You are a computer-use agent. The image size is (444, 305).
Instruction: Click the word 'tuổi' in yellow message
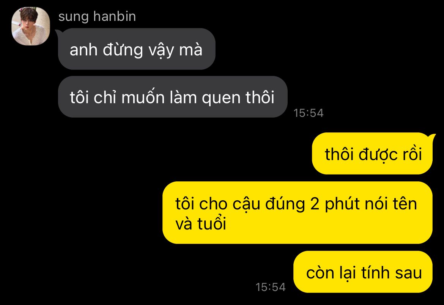coord(212,223)
